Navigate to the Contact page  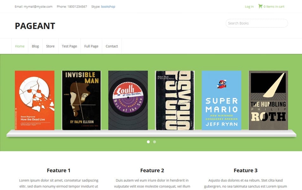(x=112, y=46)
